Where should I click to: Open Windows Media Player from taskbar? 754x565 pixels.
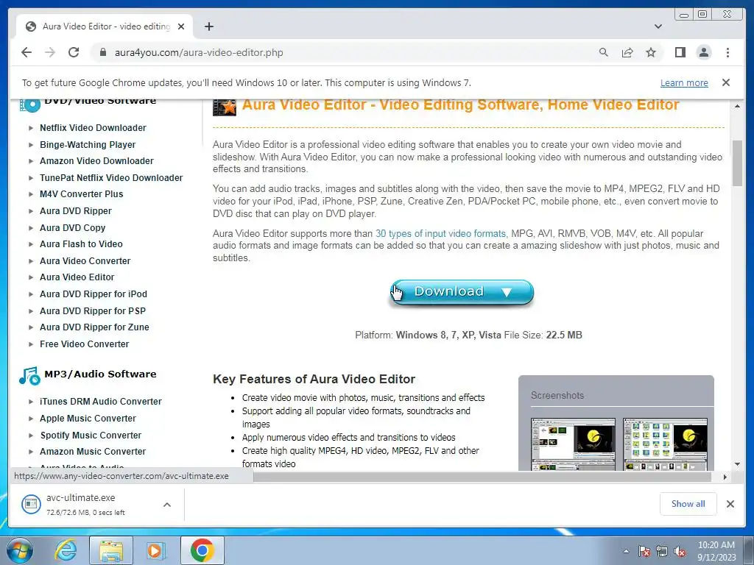(156, 550)
